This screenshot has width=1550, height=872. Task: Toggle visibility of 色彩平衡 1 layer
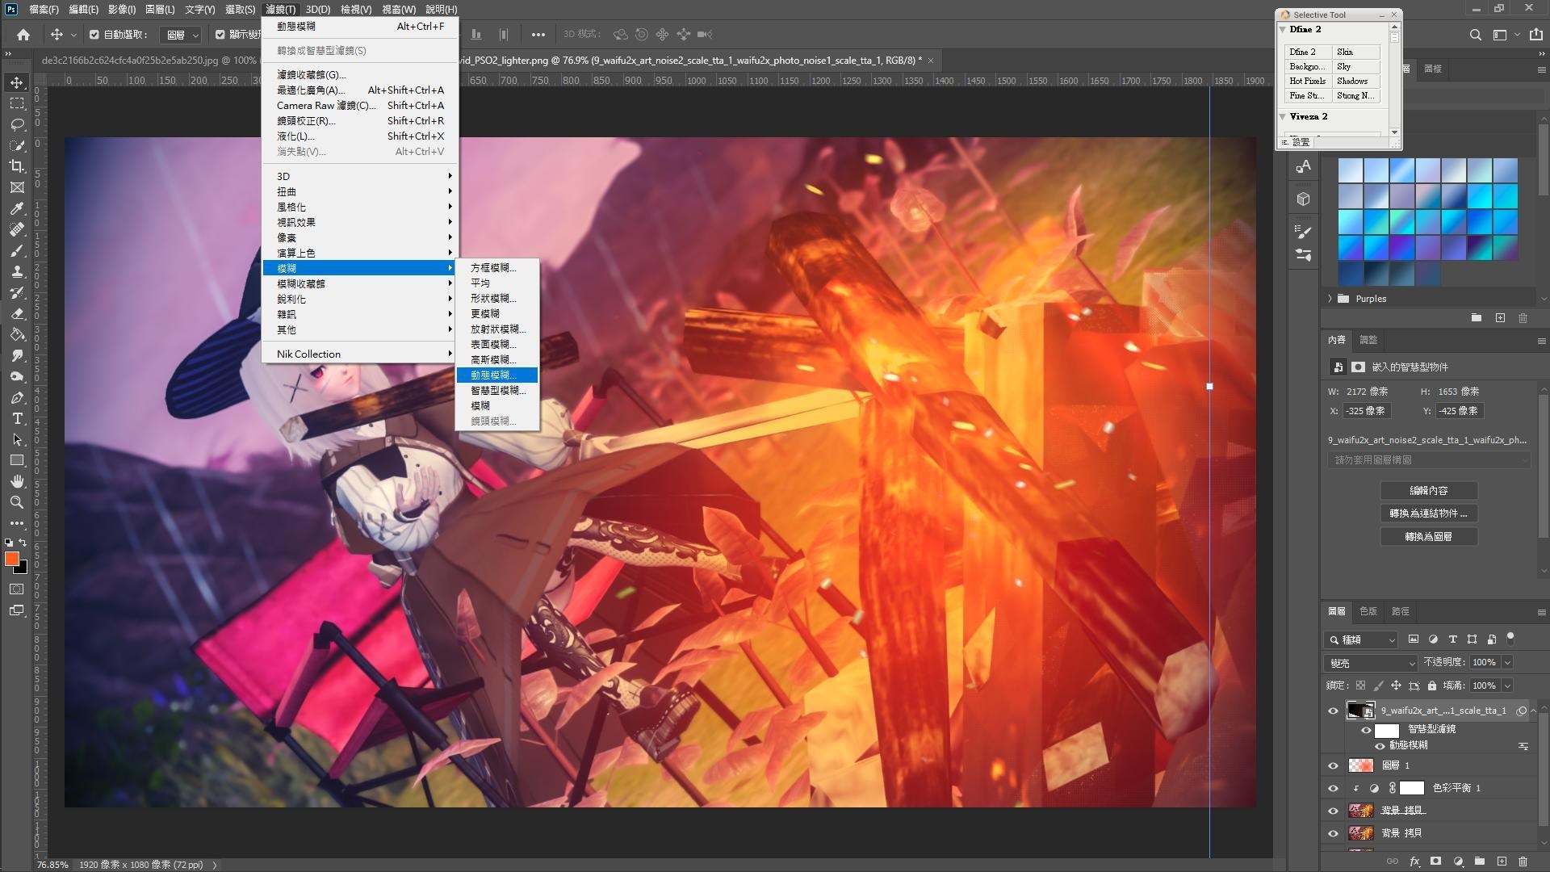click(1334, 787)
